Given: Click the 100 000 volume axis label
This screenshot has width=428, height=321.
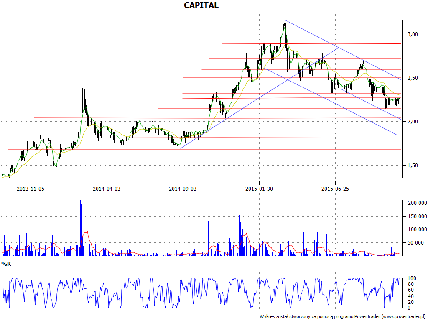Looking at the screenshot, I should 418,229.
